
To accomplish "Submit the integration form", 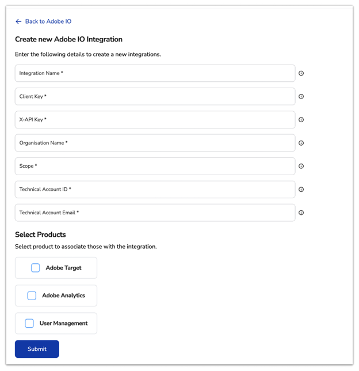I will [x=37, y=349].
